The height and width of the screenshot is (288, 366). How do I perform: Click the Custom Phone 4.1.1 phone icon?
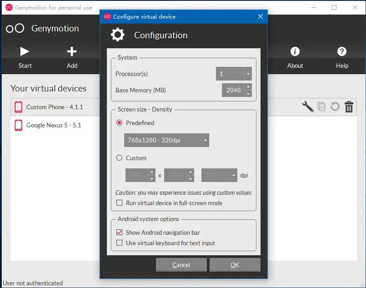(19, 107)
